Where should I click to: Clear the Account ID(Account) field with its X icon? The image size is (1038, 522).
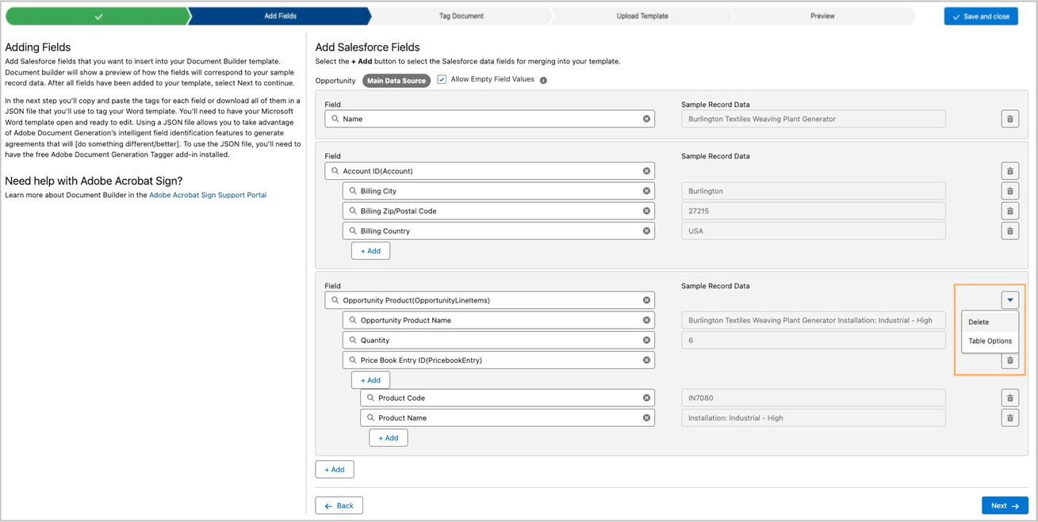coord(645,170)
